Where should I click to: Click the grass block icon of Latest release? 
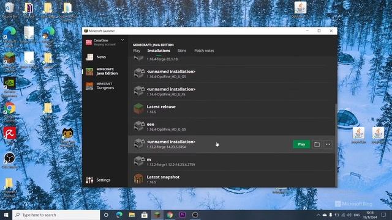pos(138,109)
